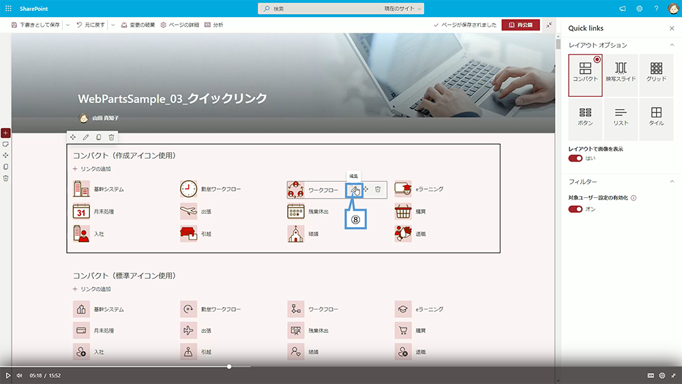Click the delete web part trash icon
Viewport: 682px width, 384px height.
tap(111, 137)
